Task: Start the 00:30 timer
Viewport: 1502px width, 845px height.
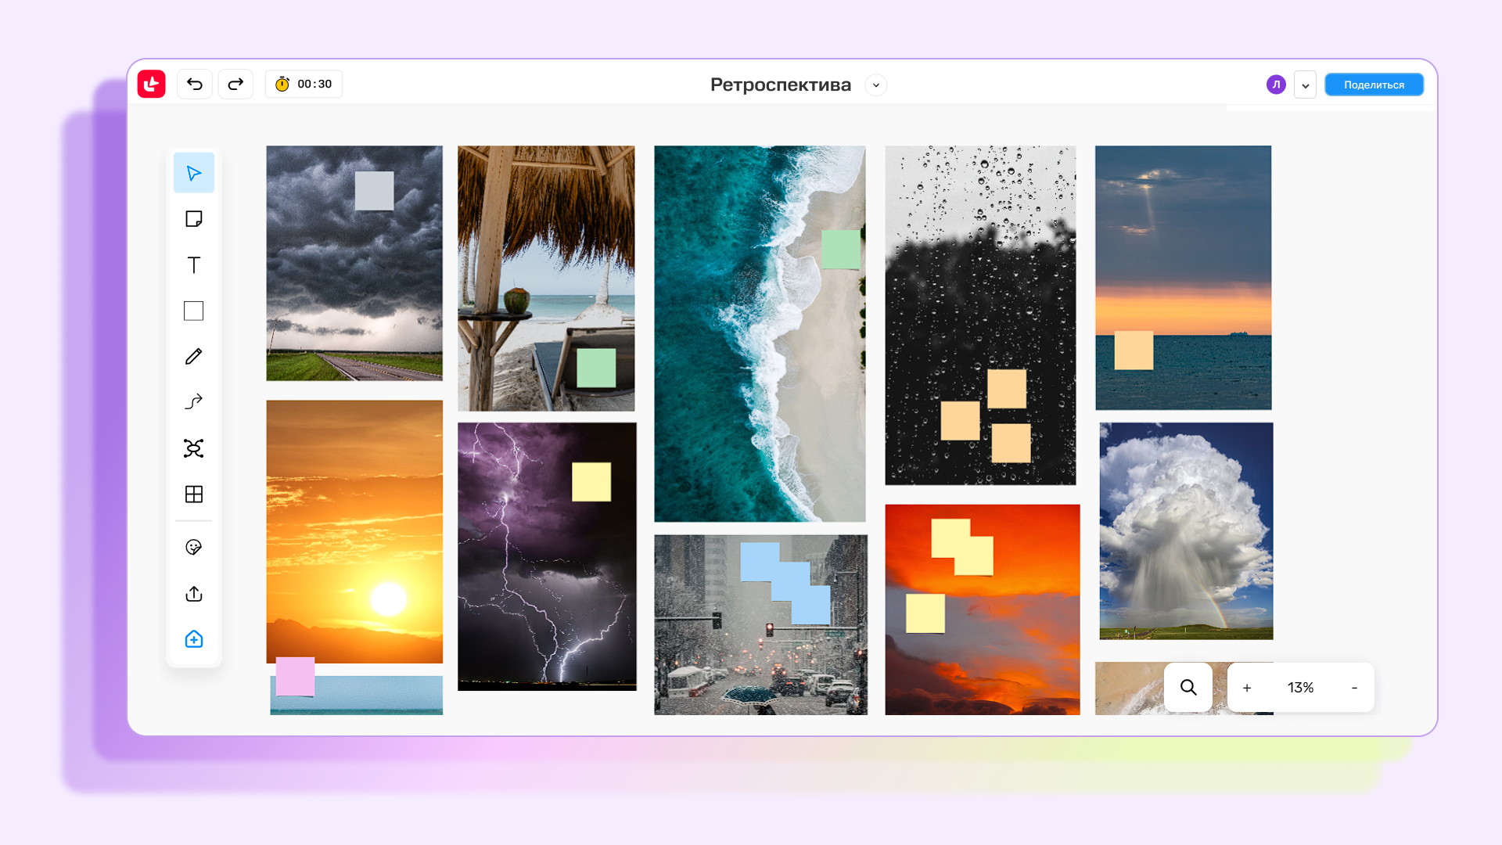Action: (x=304, y=84)
